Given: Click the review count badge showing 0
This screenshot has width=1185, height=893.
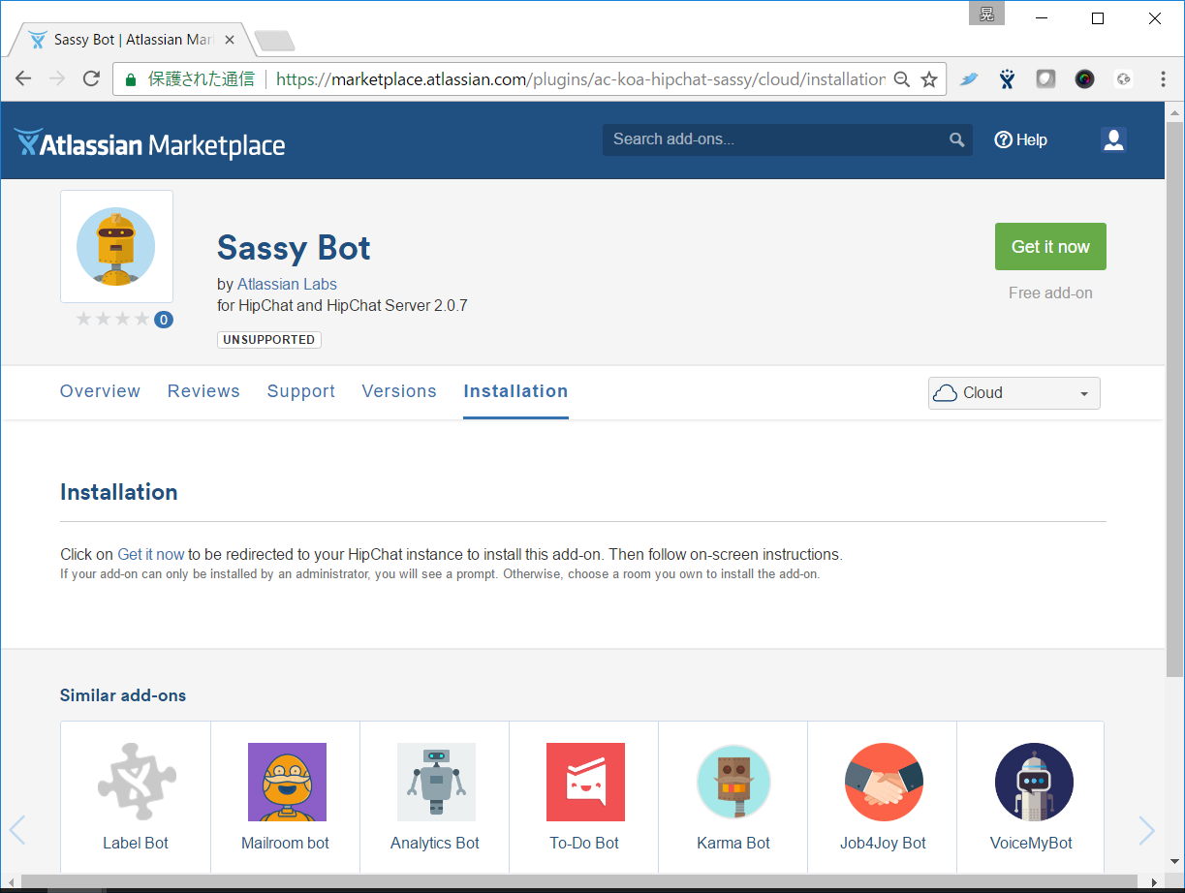Looking at the screenshot, I should tap(164, 320).
